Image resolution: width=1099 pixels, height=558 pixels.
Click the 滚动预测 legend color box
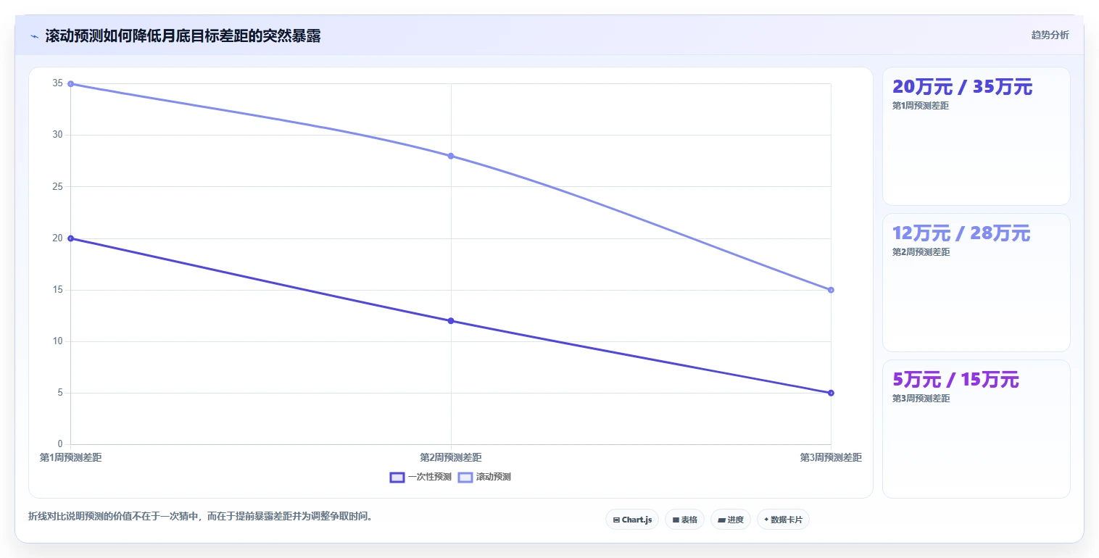pos(465,477)
